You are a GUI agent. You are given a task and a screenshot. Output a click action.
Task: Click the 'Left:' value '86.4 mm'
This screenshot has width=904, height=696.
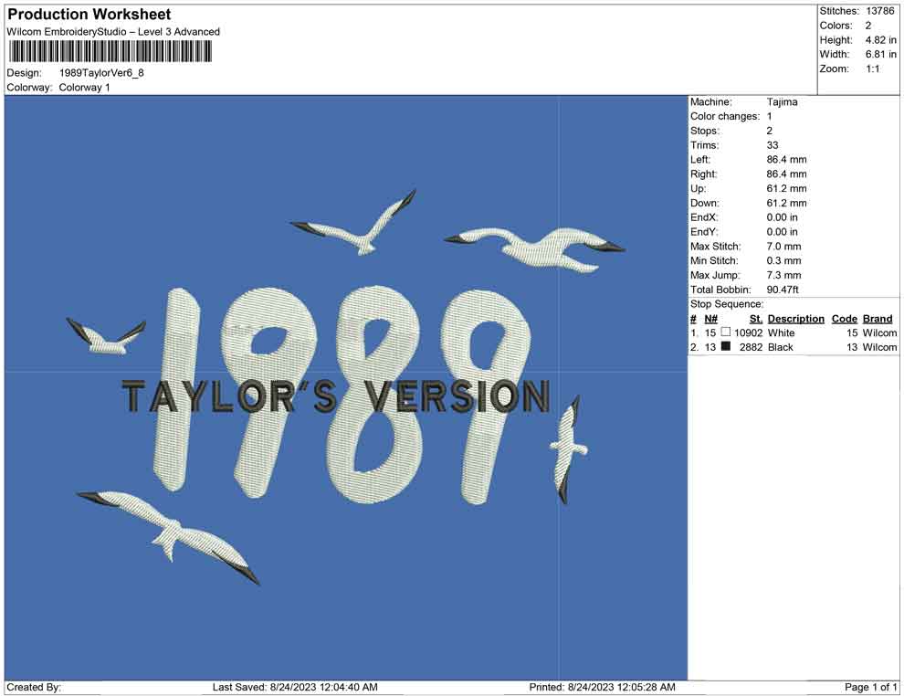[786, 160]
